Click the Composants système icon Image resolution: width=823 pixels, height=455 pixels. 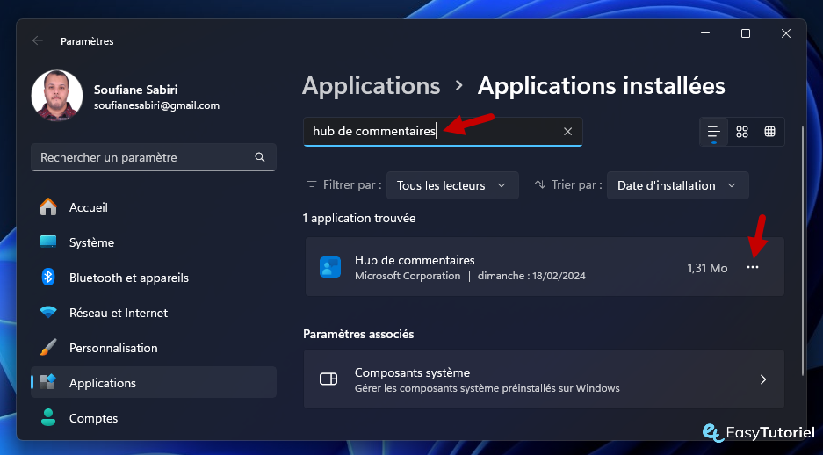[x=328, y=379]
